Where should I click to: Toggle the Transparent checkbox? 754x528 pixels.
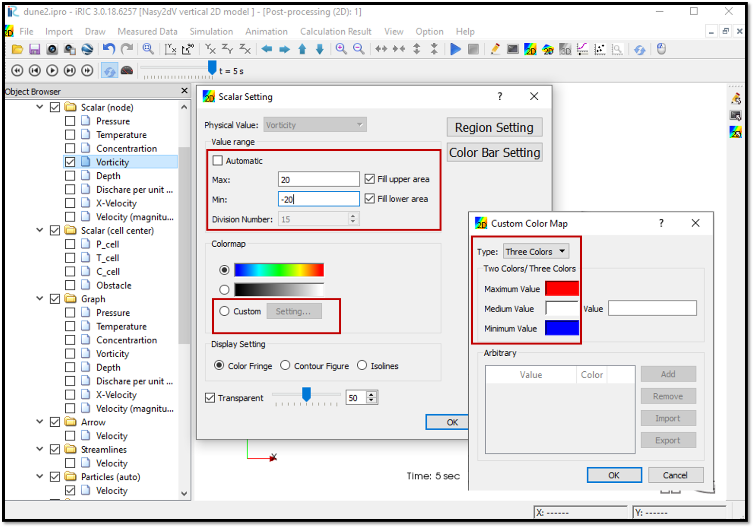tap(210, 398)
